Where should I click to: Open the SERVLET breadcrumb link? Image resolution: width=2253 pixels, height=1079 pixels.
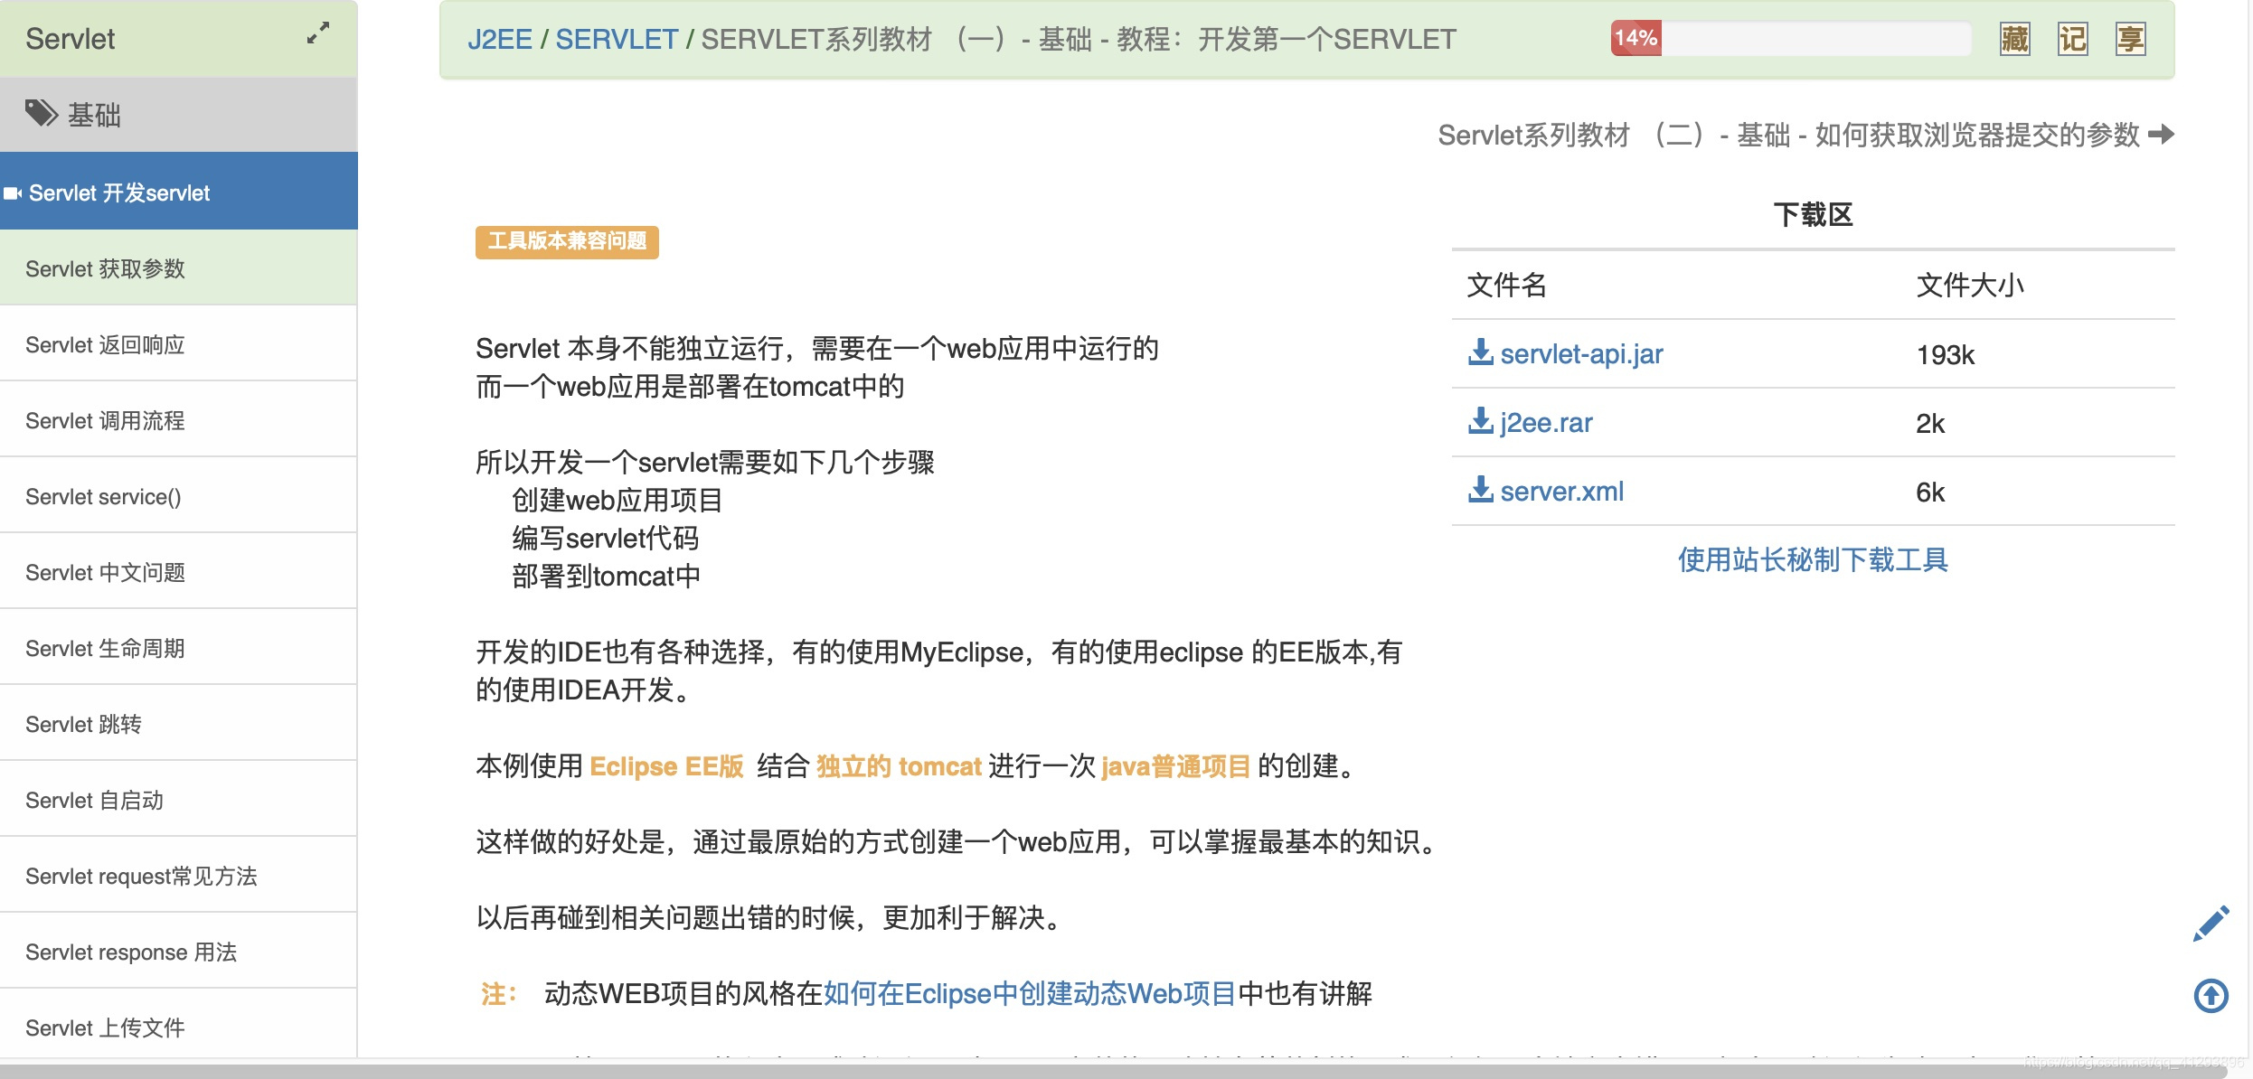pyautogui.click(x=617, y=39)
